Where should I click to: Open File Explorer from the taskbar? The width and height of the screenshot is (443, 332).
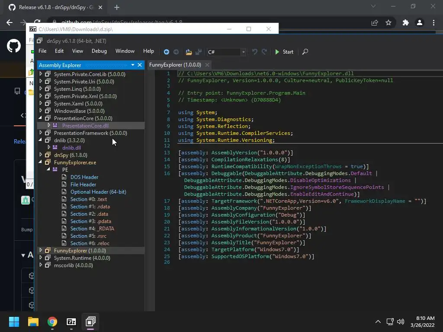(33, 322)
